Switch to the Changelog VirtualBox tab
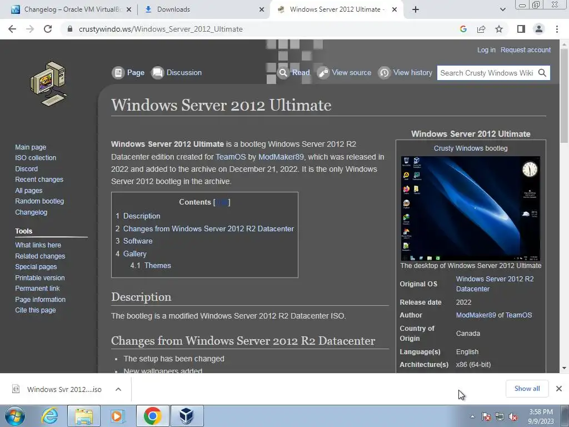 pyautogui.click(x=71, y=9)
